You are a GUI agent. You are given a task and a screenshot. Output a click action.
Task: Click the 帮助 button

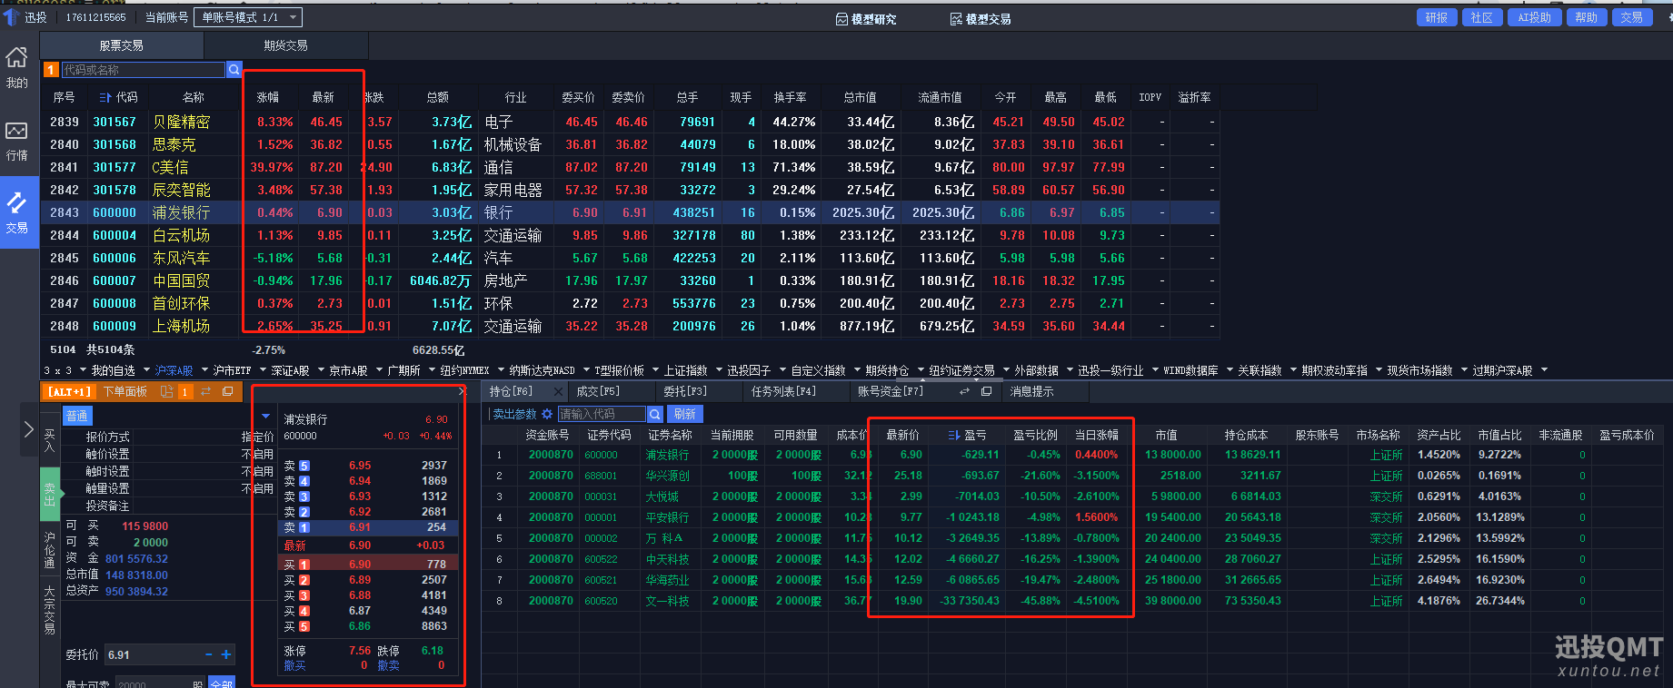pos(1587,17)
